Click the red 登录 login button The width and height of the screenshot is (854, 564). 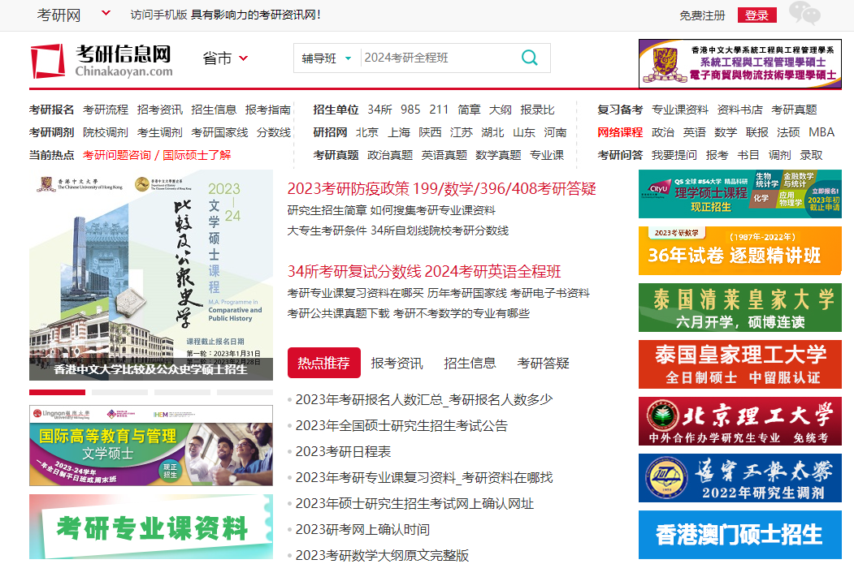(757, 15)
